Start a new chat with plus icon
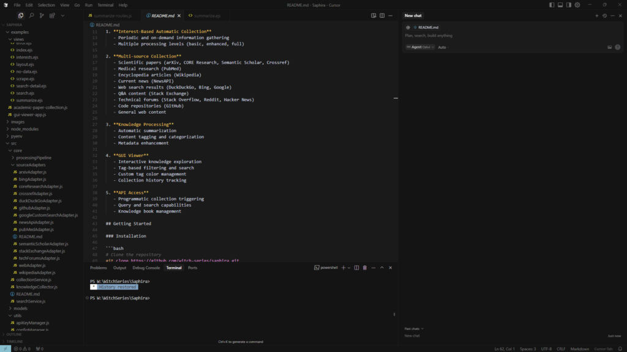This screenshot has width=627, height=352. [x=596, y=15]
